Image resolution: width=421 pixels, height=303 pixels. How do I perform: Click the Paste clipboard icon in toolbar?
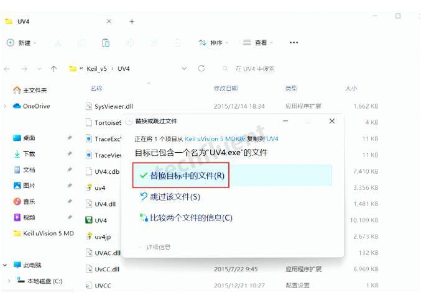click(x=106, y=43)
